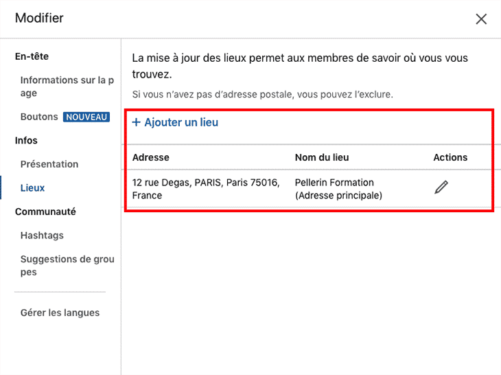
Task: Close the Modifier dialog with the X
Action: tap(481, 19)
